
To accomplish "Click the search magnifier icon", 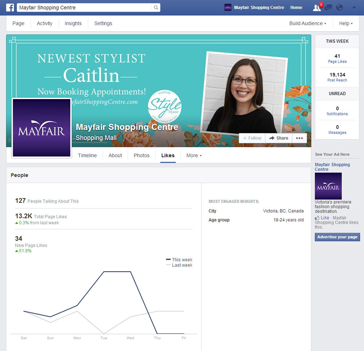I will click(156, 8).
